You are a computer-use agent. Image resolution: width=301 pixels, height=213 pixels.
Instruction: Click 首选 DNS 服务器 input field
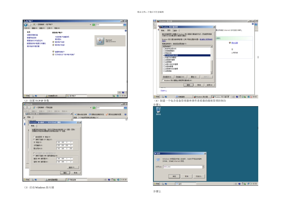[65, 159]
